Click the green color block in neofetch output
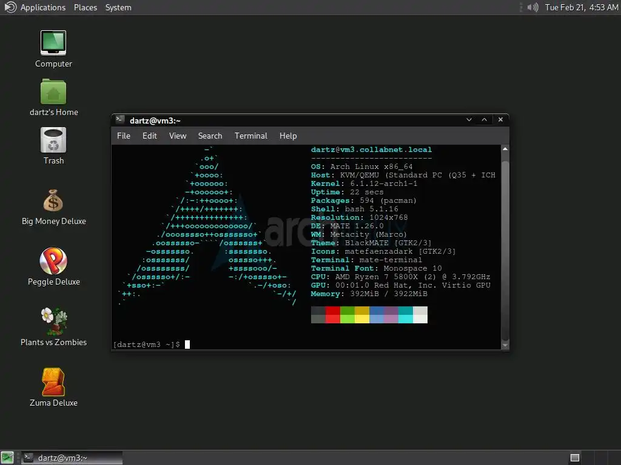This screenshot has width=621, height=465. pyautogui.click(x=347, y=315)
